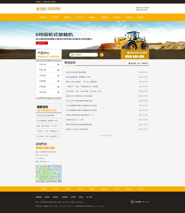The image size is (185, 213).
Task: Open article 如何让自己的网站更有质量？ in news list
Action: pyautogui.click(x=76, y=72)
